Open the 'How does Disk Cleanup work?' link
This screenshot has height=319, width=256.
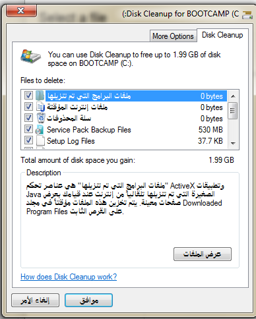click(69, 277)
